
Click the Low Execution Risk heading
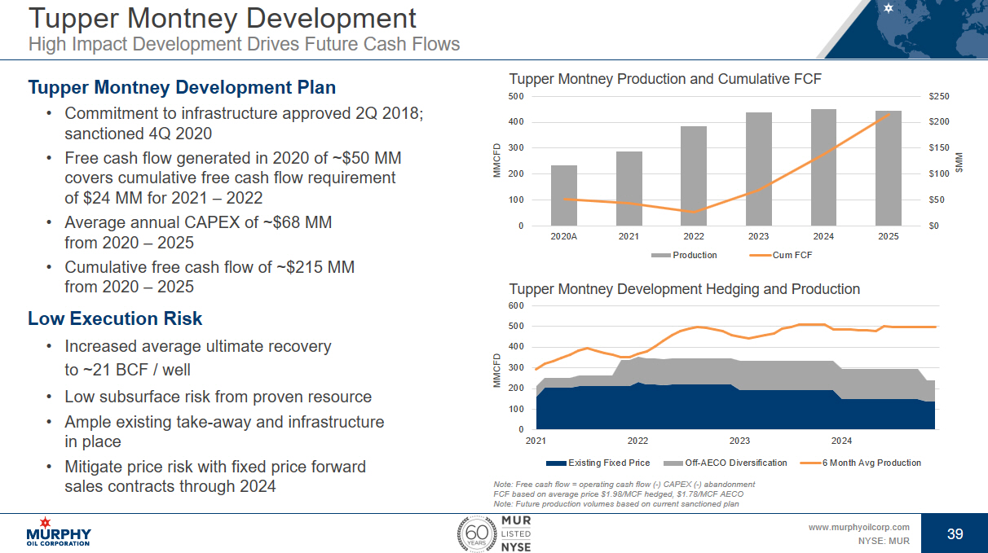point(115,318)
